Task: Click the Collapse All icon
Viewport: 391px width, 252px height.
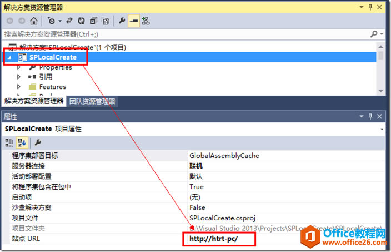Action: point(93,21)
